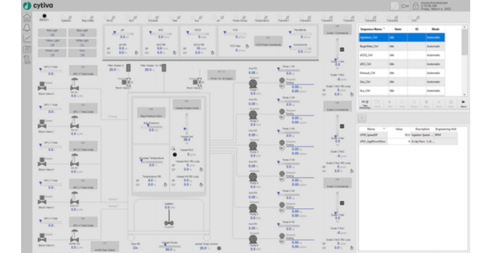Toggle the Stop PB On indicator
The image size is (492, 253).
[135, 248]
